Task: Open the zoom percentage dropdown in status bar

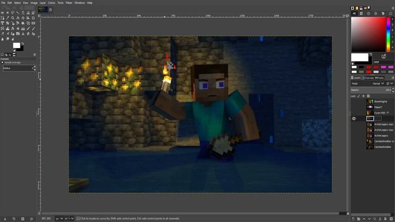Action: pyautogui.click(x=69, y=219)
